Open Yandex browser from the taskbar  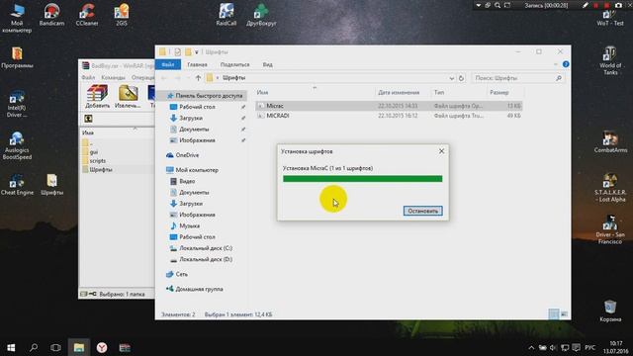[x=102, y=347]
